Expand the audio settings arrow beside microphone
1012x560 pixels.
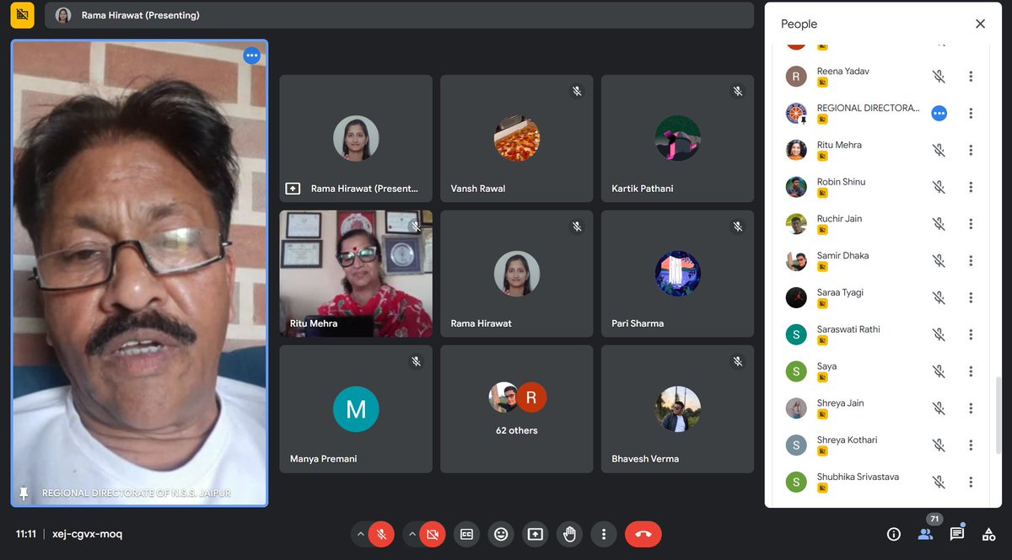coord(360,534)
